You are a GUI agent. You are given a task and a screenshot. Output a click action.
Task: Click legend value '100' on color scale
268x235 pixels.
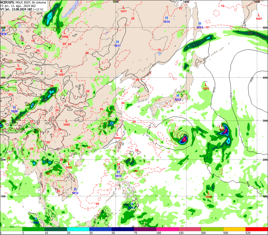point(159,233)
